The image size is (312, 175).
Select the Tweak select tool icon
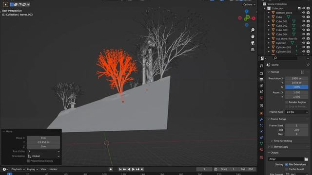pyautogui.click(x=5, y=4)
